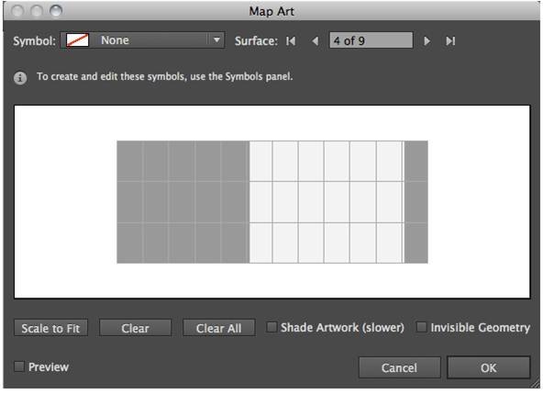Click the window resize grip at bottom corner
The image size is (543, 394).
(x=535, y=384)
